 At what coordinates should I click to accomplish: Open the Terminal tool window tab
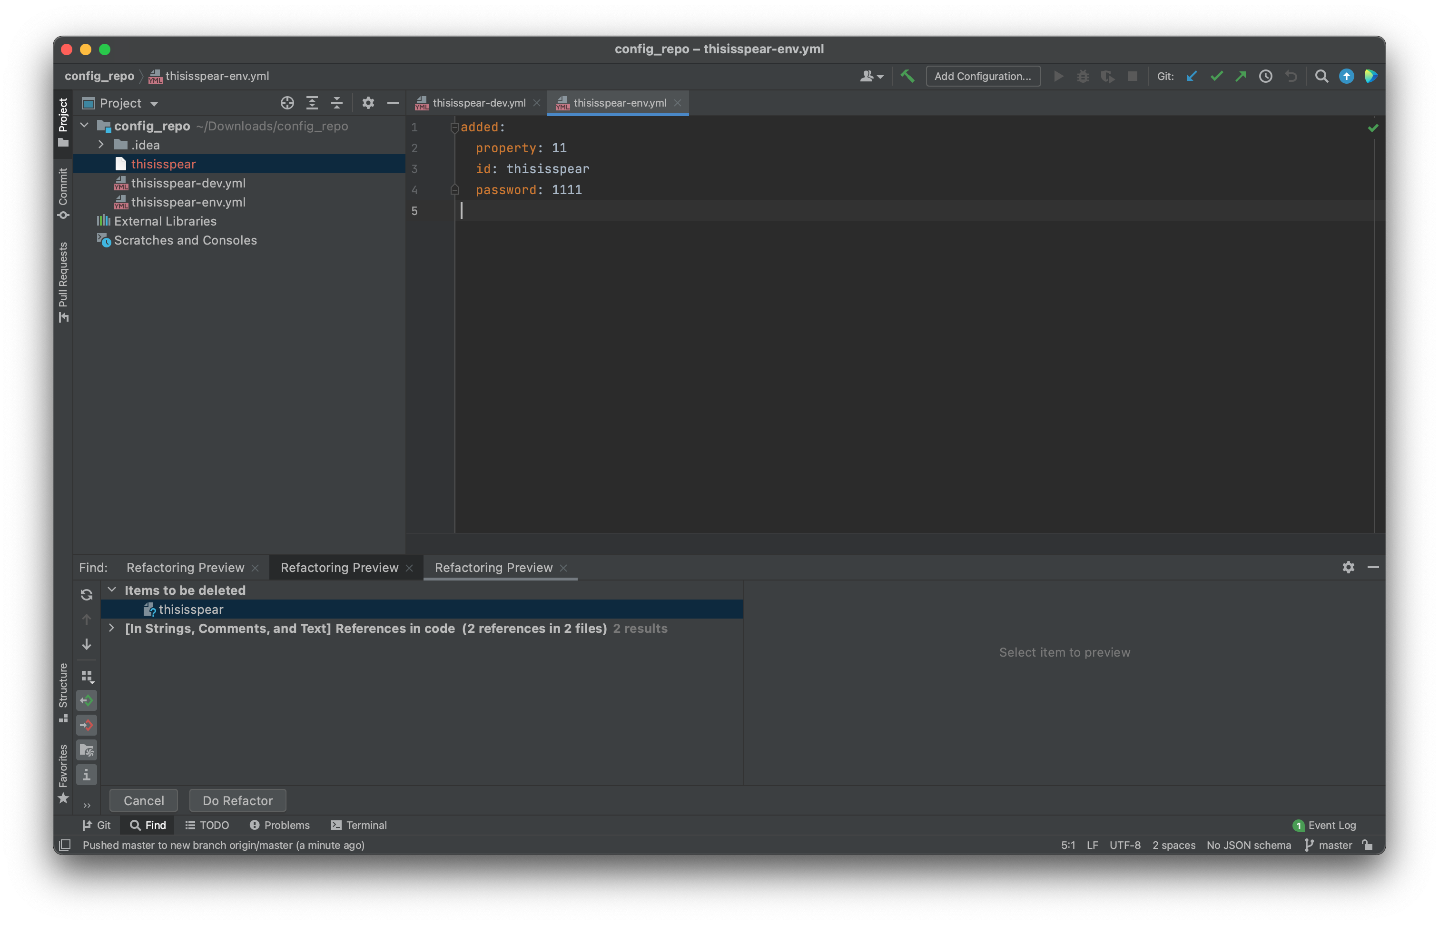tap(358, 825)
